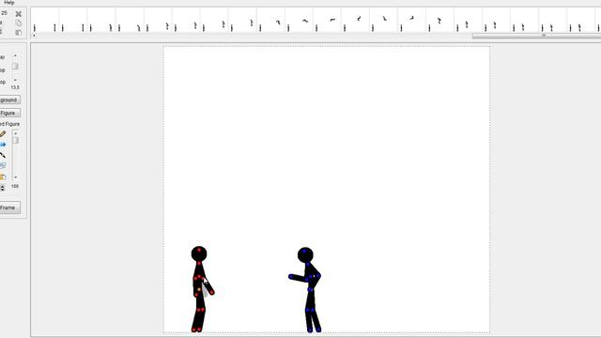Click the orange origin handle on the red stickman
Screen dimensions: 601x338
pyautogui.click(x=199, y=290)
